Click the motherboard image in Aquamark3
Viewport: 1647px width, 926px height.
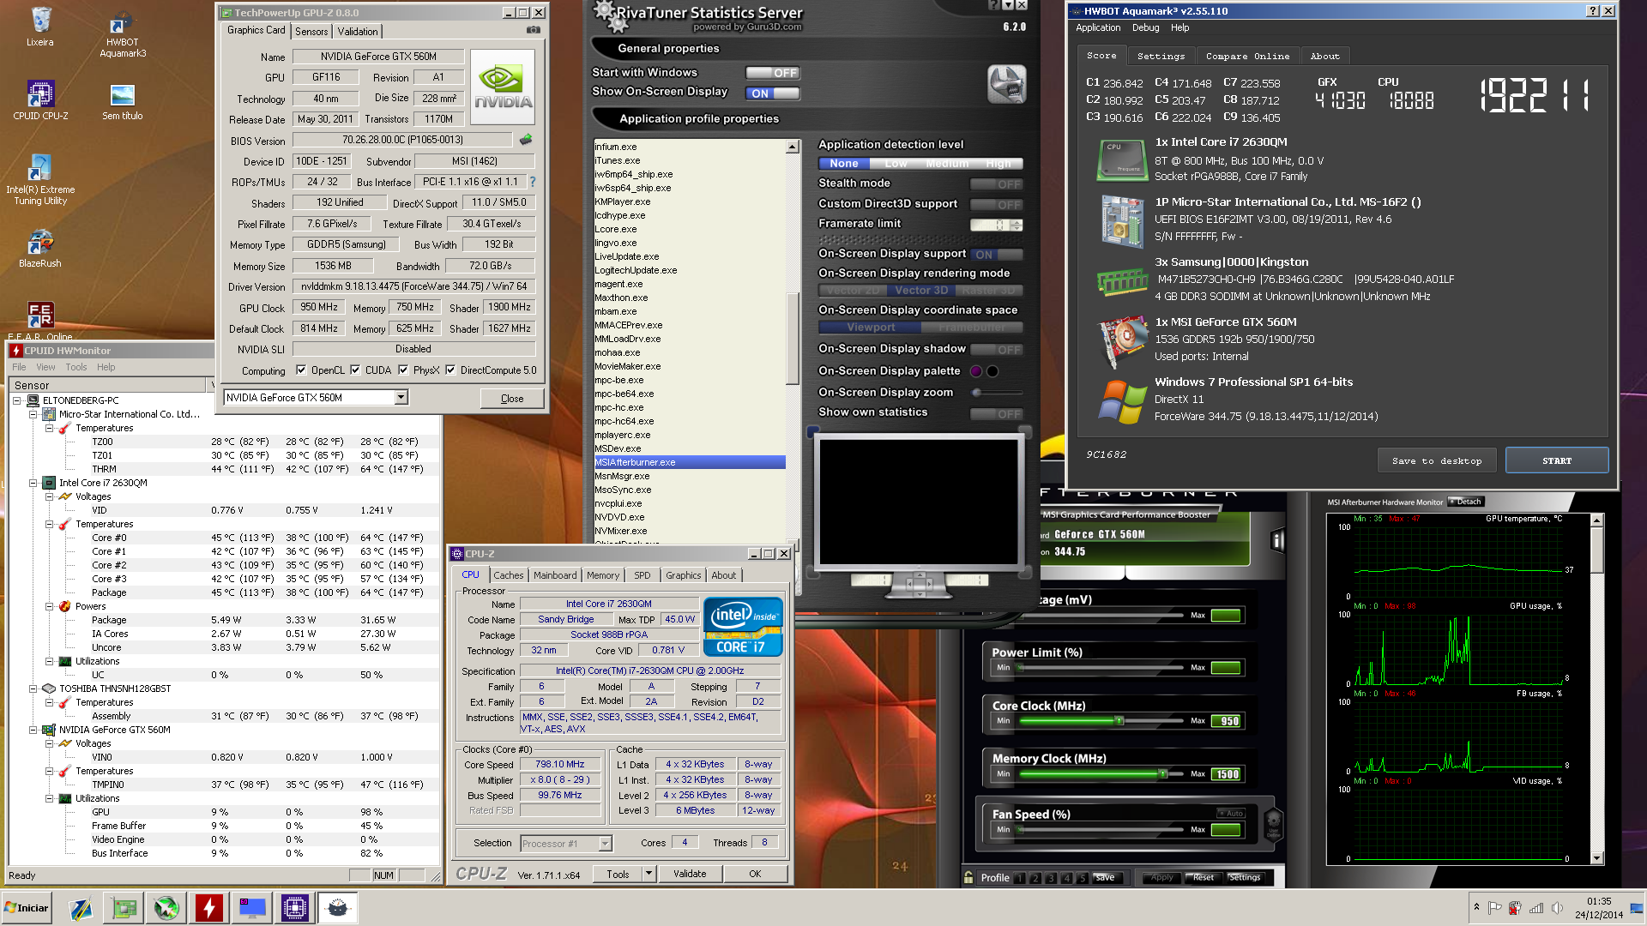pyautogui.click(x=1122, y=220)
